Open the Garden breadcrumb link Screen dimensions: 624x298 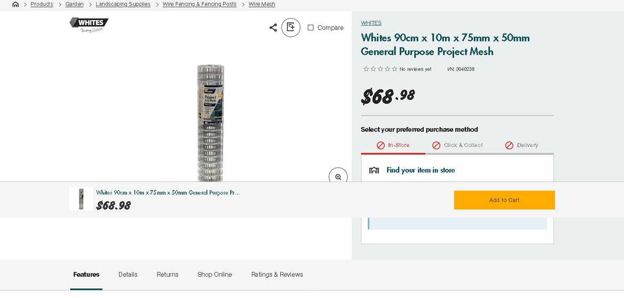pyautogui.click(x=74, y=4)
